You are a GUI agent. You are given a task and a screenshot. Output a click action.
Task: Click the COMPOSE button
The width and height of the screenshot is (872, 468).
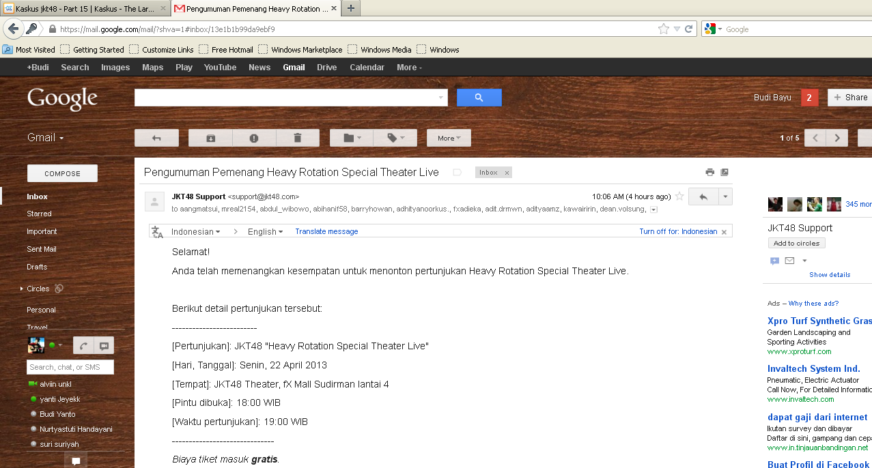[x=62, y=173]
